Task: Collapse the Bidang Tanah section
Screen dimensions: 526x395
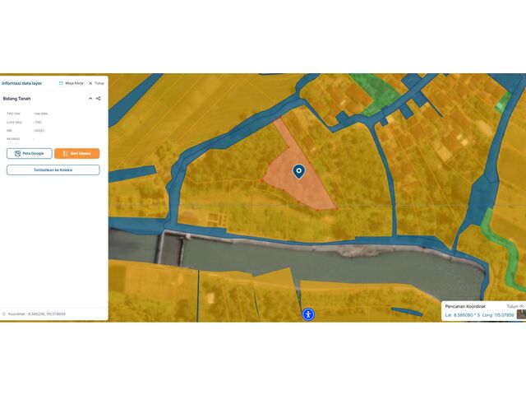Action: tap(90, 99)
